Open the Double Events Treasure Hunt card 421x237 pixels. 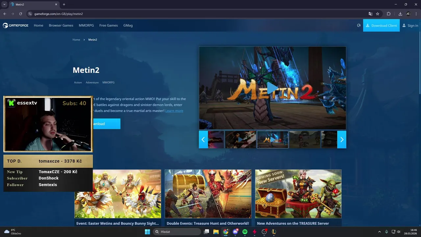208,198
